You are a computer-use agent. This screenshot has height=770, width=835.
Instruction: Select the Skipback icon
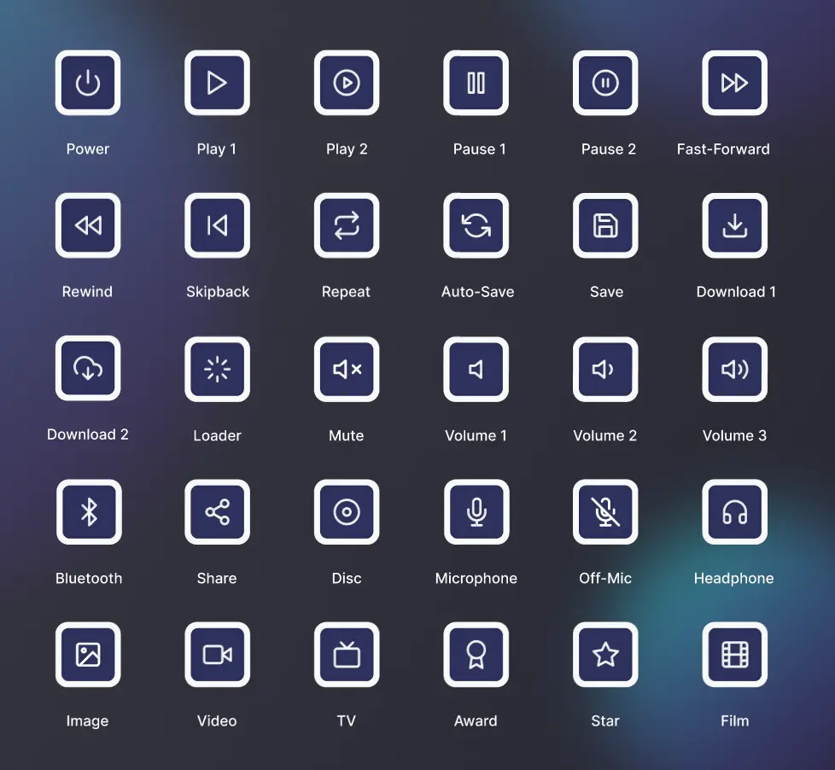click(217, 225)
